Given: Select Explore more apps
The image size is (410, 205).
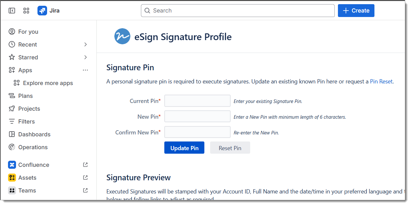Looking at the screenshot, I should coord(48,83).
